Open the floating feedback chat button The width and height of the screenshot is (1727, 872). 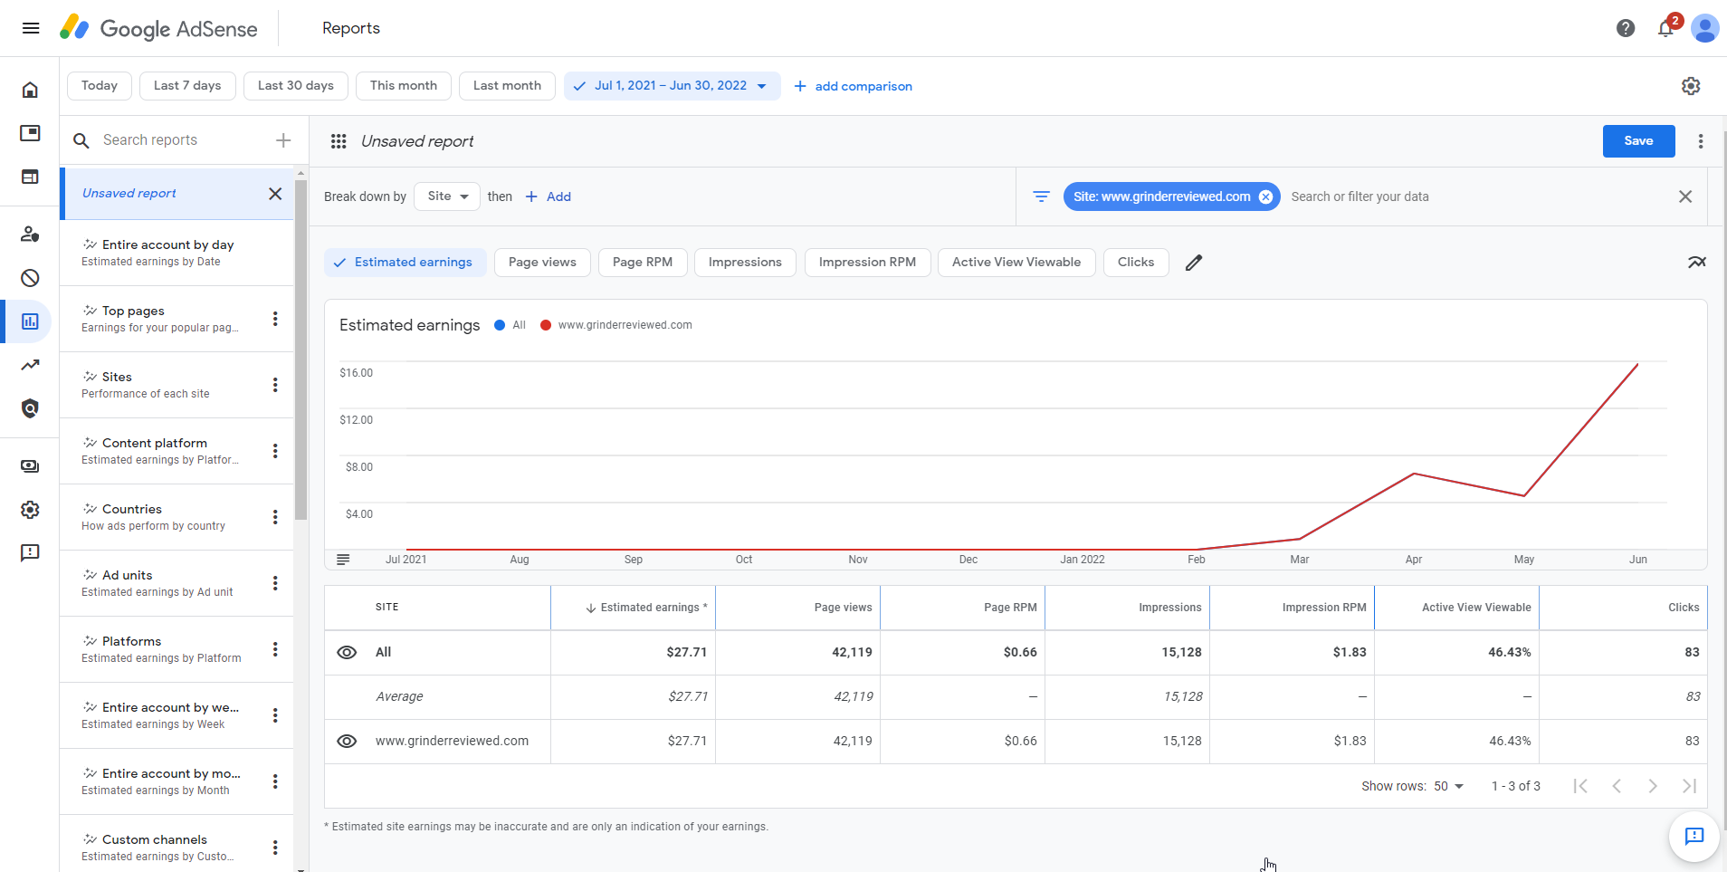1694,836
